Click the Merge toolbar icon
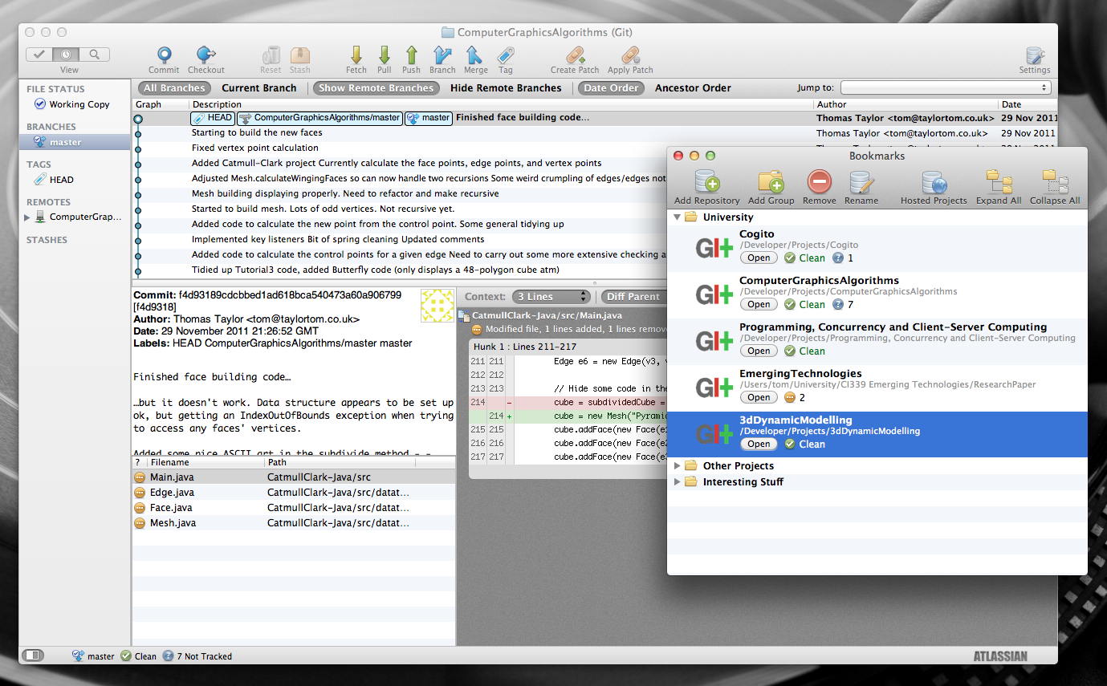 [x=475, y=55]
